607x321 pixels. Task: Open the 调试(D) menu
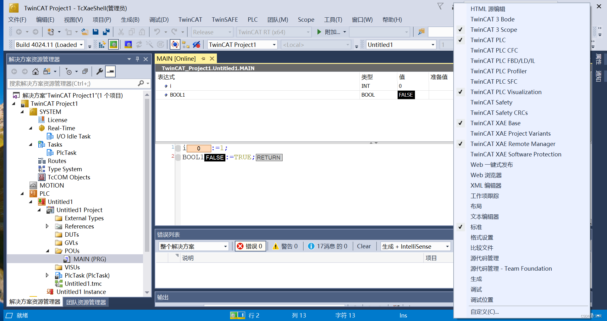coord(159,20)
